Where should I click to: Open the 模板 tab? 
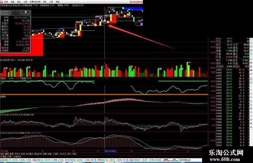[7, 154]
